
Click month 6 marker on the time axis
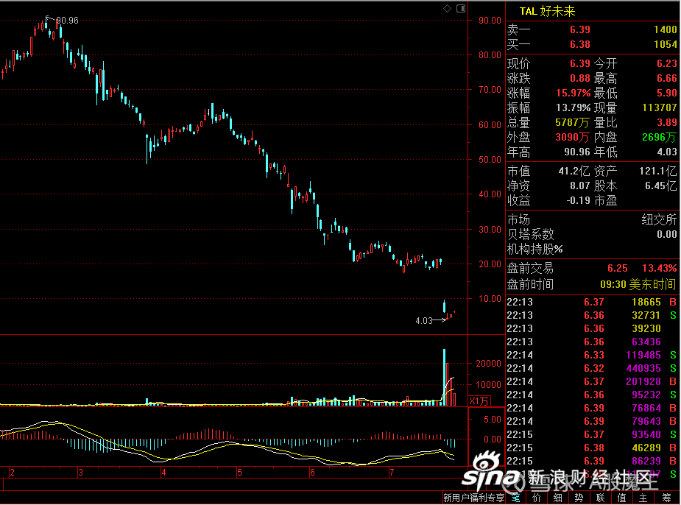pyautogui.click(x=312, y=473)
